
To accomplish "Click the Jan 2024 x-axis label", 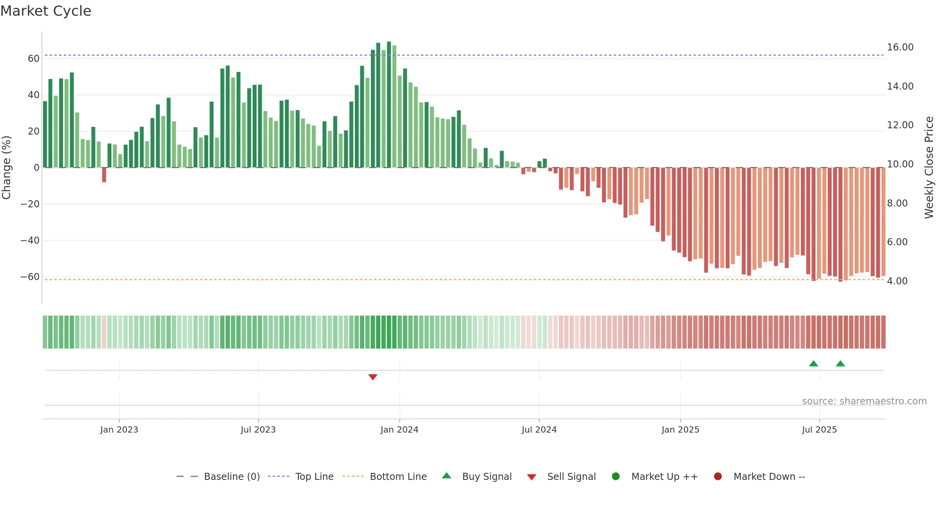I will (x=399, y=429).
